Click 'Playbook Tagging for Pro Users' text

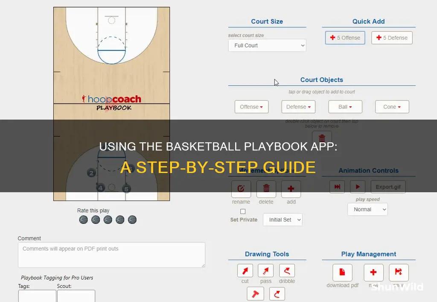57,278
